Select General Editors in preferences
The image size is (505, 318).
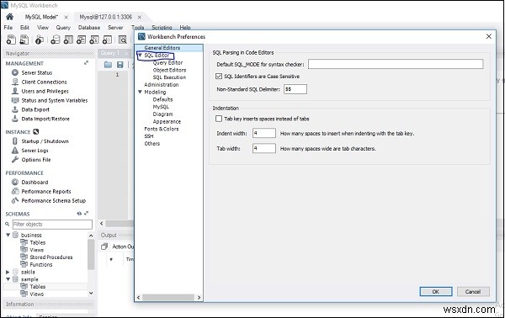tap(162, 48)
